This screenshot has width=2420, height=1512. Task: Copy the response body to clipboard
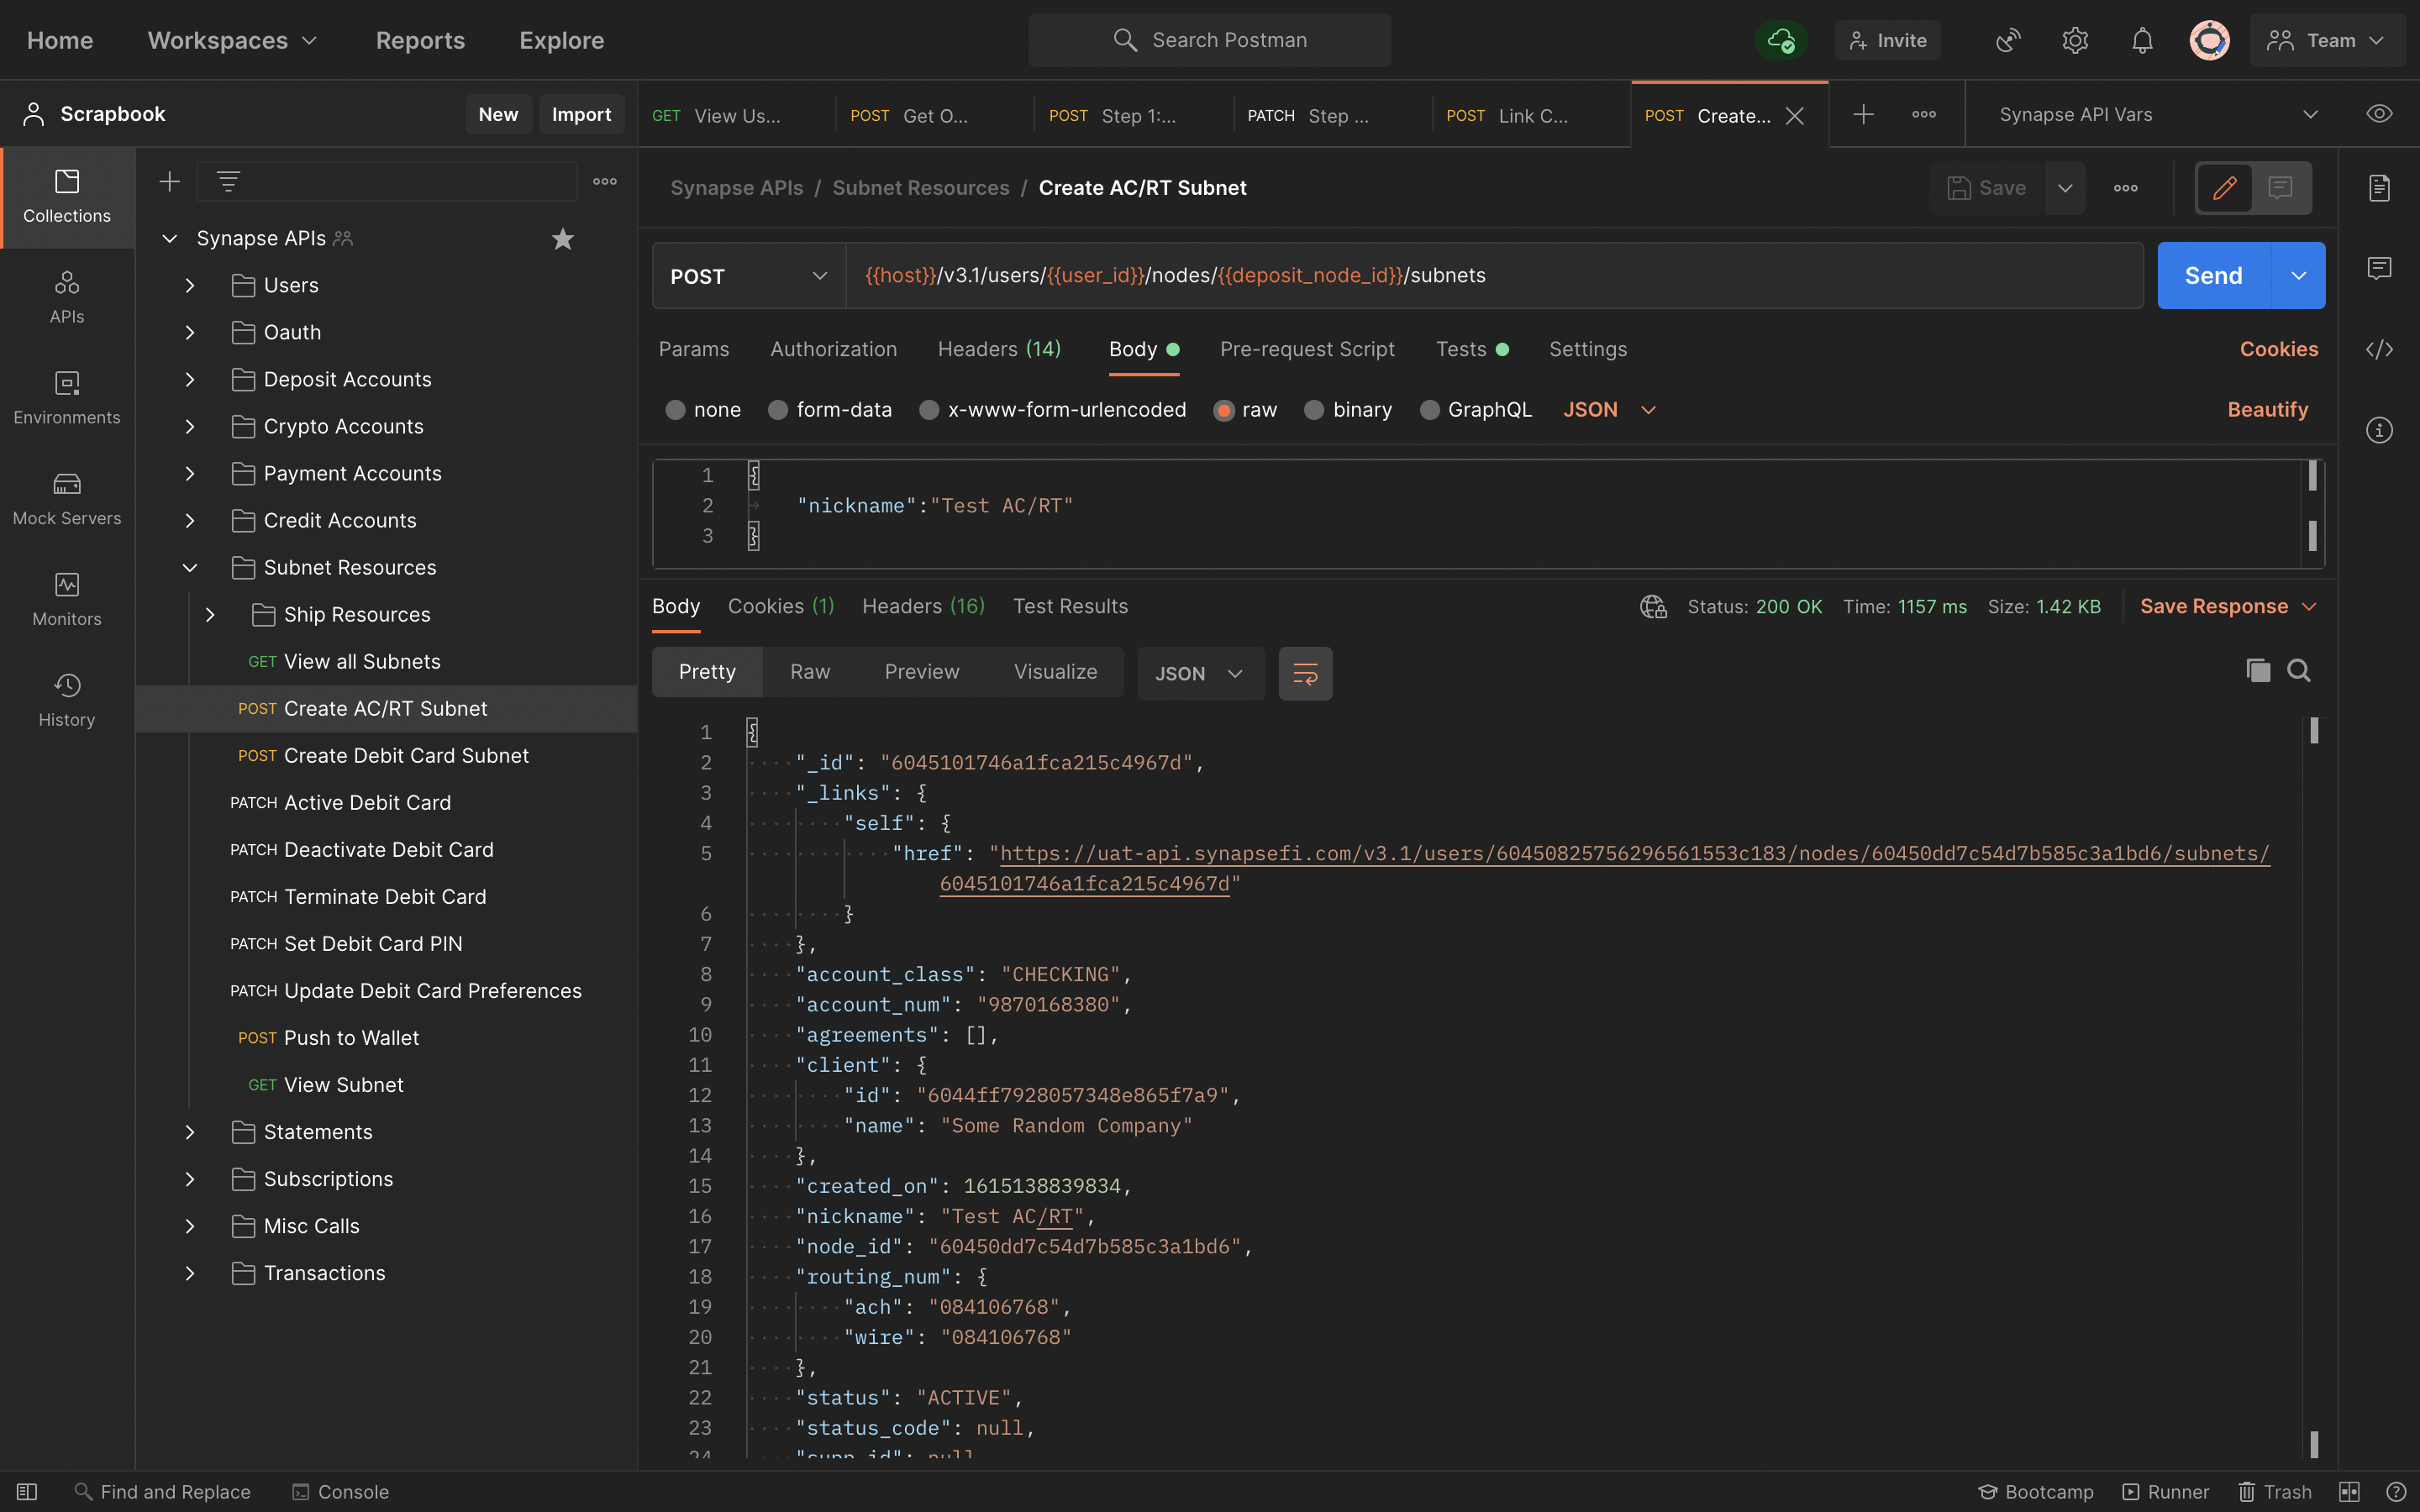point(2257,670)
